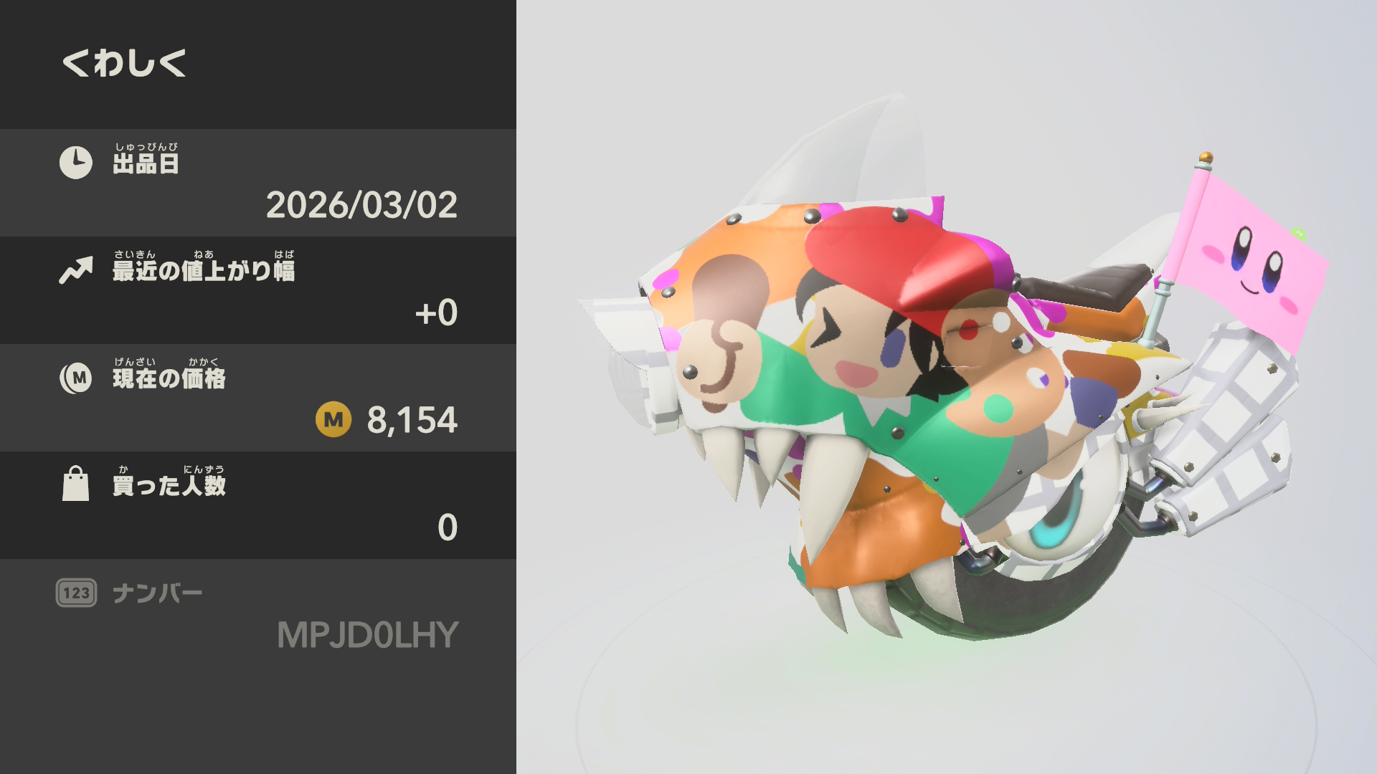Click the rising arrow trend icon
The image size is (1377, 774).
(76, 270)
